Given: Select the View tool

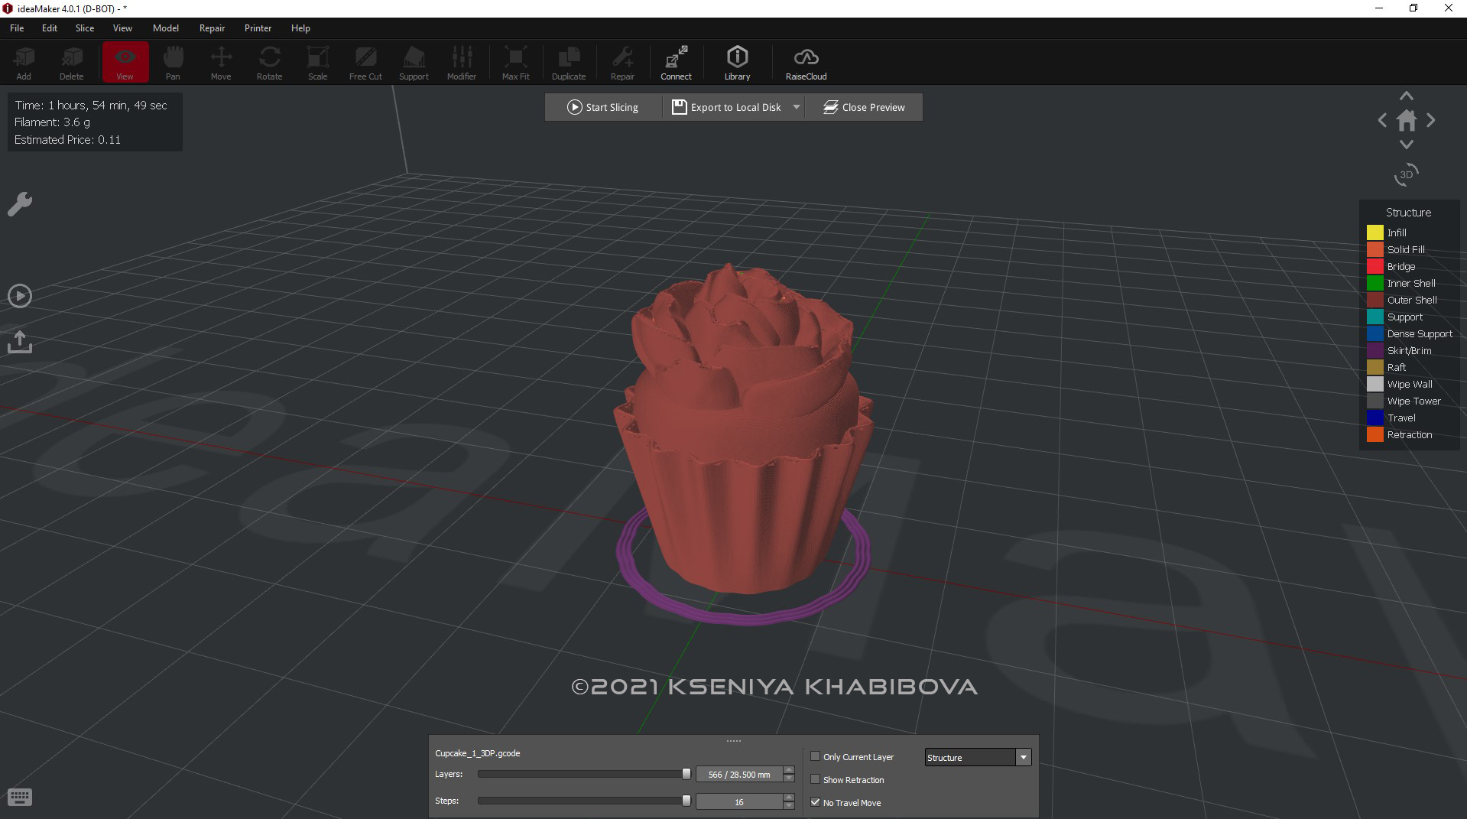Looking at the screenshot, I should tap(125, 62).
